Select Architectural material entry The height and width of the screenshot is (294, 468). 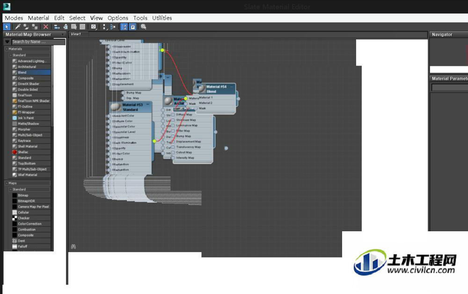click(31, 66)
